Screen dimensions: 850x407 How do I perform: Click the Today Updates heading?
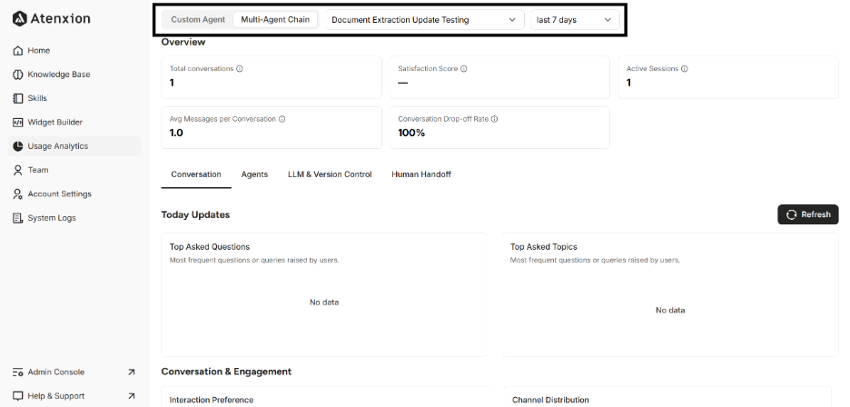[x=195, y=215]
